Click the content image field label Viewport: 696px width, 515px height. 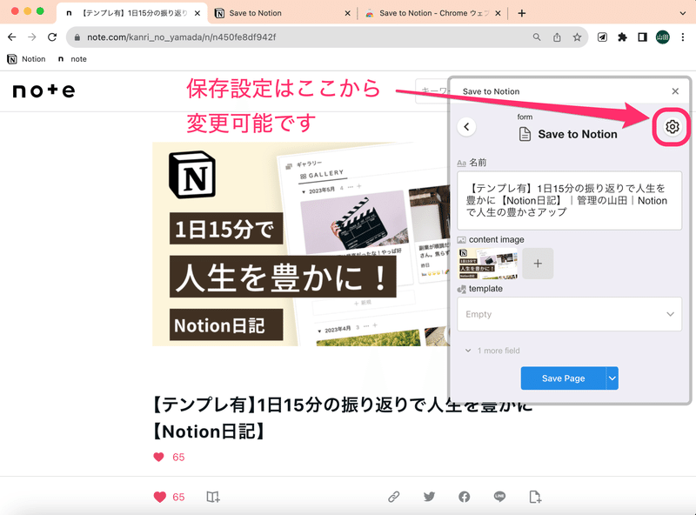click(496, 240)
